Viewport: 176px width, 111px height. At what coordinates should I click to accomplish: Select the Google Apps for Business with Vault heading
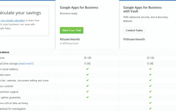click(x=142, y=9)
